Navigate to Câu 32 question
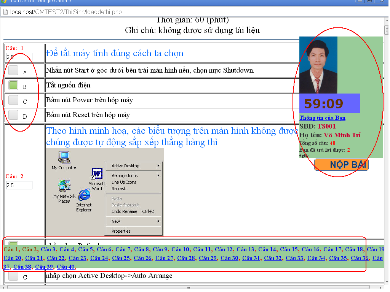Screen dimensions: 390x292 coord(273,258)
